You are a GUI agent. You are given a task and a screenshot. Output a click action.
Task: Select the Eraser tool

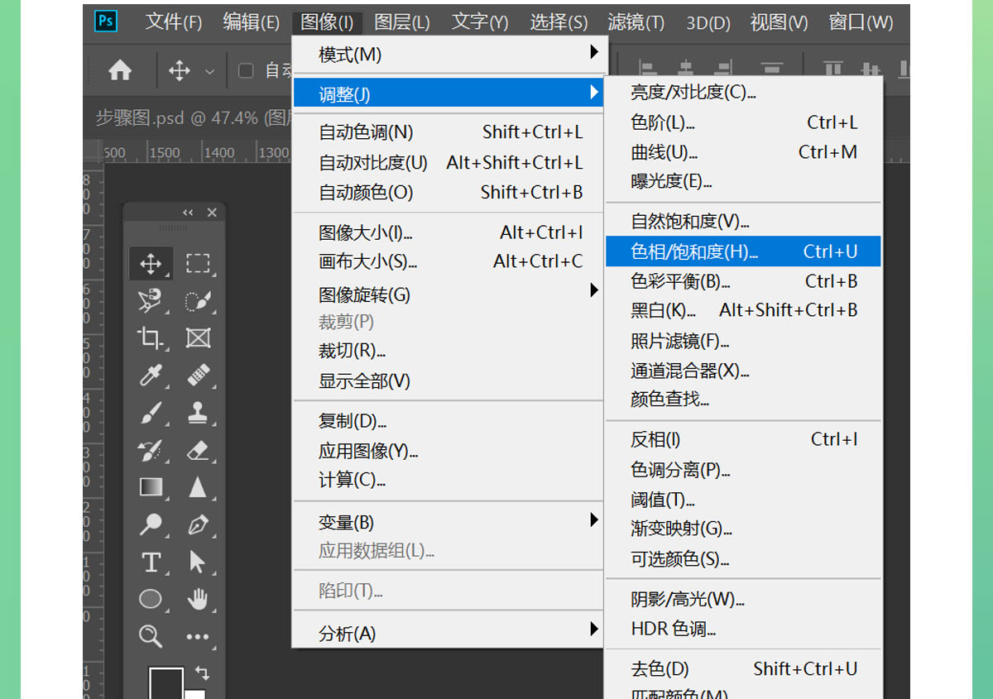pos(198,450)
